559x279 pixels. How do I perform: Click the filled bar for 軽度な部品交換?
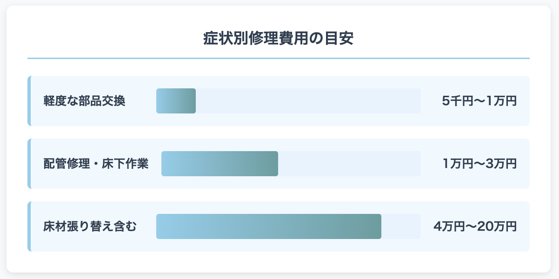tap(176, 101)
